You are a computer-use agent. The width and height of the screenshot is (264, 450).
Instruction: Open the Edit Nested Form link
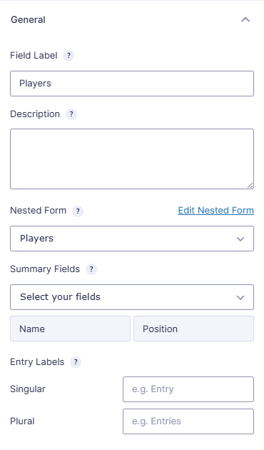[216, 211]
